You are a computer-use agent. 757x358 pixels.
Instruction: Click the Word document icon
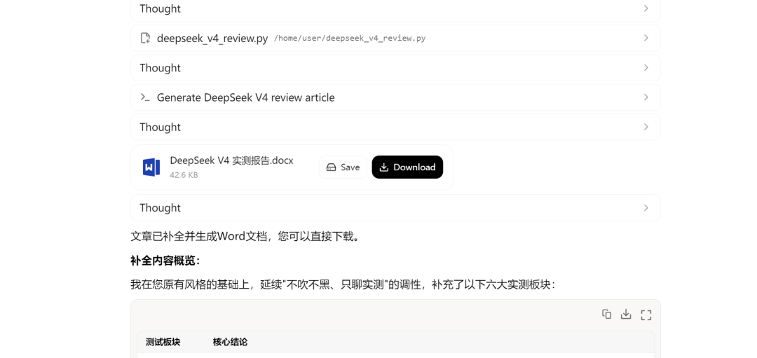tap(151, 167)
